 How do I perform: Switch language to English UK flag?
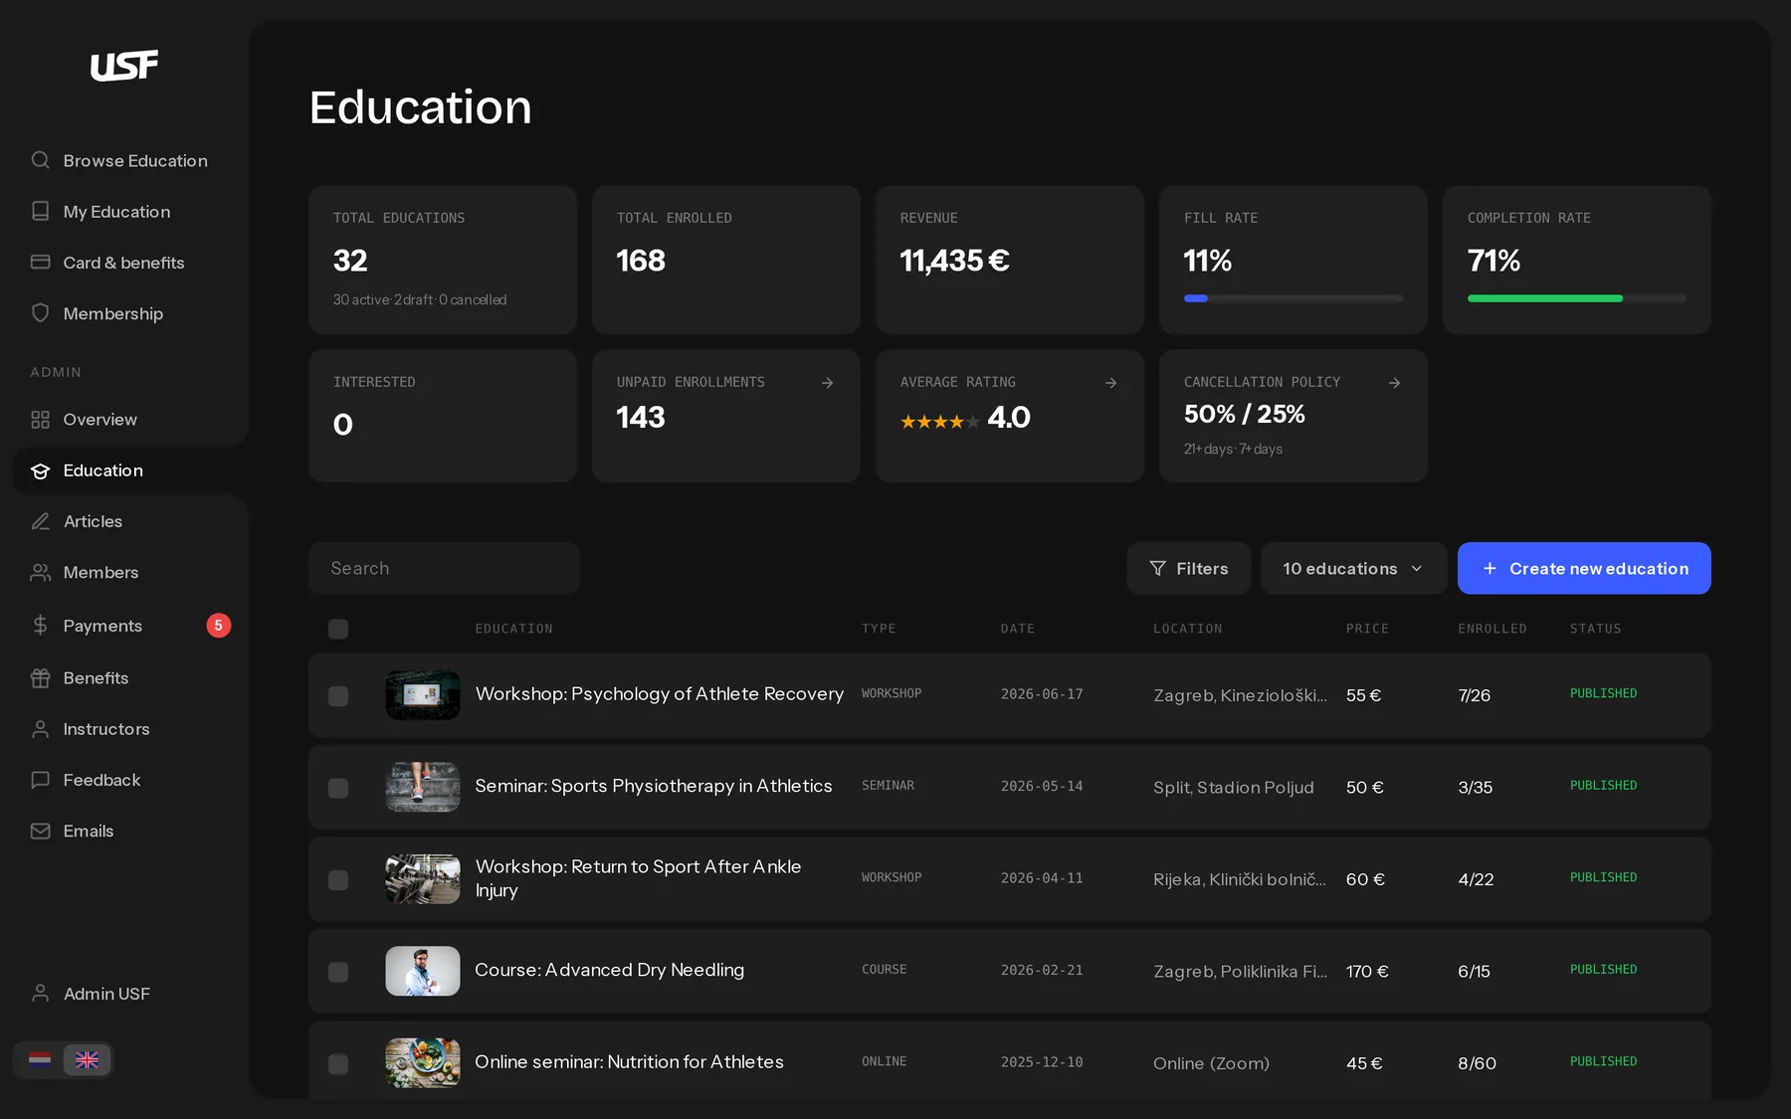88,1059
